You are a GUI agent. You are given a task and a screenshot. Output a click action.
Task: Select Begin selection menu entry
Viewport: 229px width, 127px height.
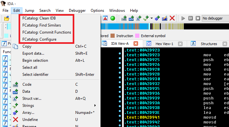(x=56, y=60)
